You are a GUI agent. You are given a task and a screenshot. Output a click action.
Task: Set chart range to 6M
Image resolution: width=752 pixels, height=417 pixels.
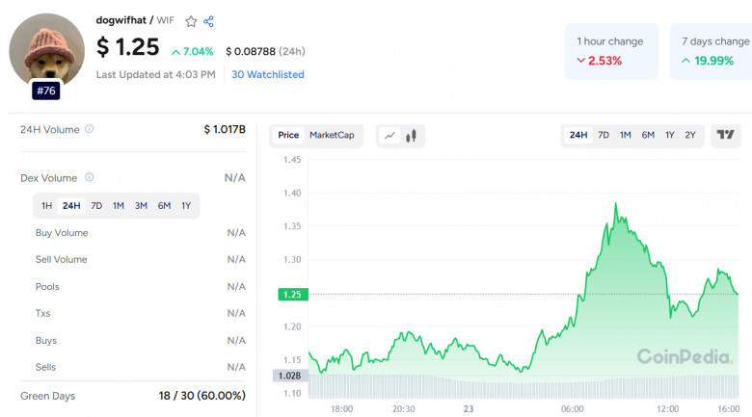(x=648, y=135)
